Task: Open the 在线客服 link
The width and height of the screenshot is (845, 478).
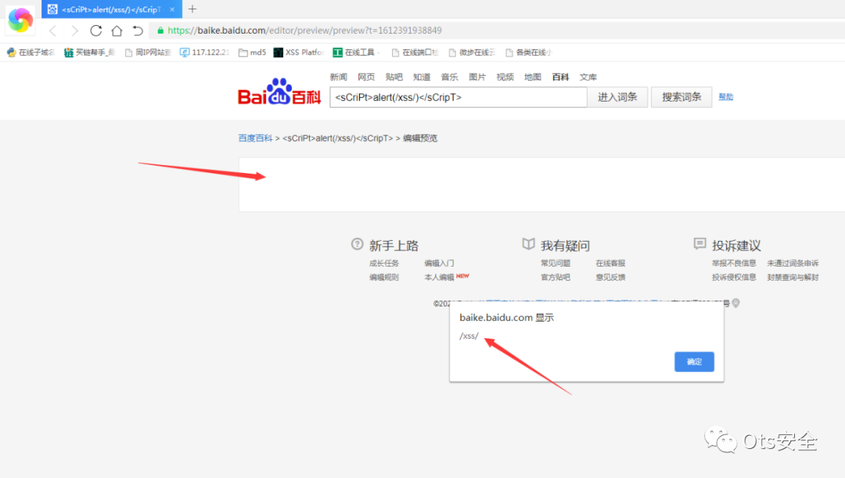Action: (610, 263)
